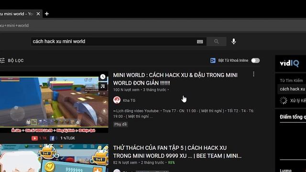Click the YouTube stats icon under first thumbnail
Image resolution: width=306 pixels, height=172 pixels.
tap(34, 138)
